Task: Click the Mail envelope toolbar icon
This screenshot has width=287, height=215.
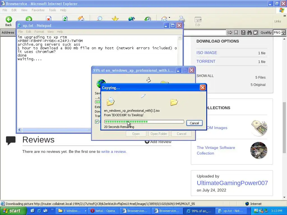Action: (164, 18)
